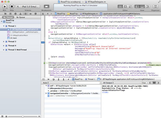Select the Assistant editor view

point(125,7)
